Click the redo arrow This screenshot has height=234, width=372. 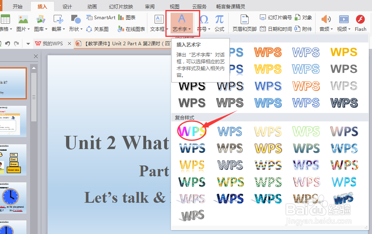tap(16, 44)
